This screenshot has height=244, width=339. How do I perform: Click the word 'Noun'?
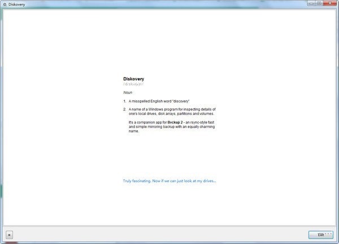point(128,92)
